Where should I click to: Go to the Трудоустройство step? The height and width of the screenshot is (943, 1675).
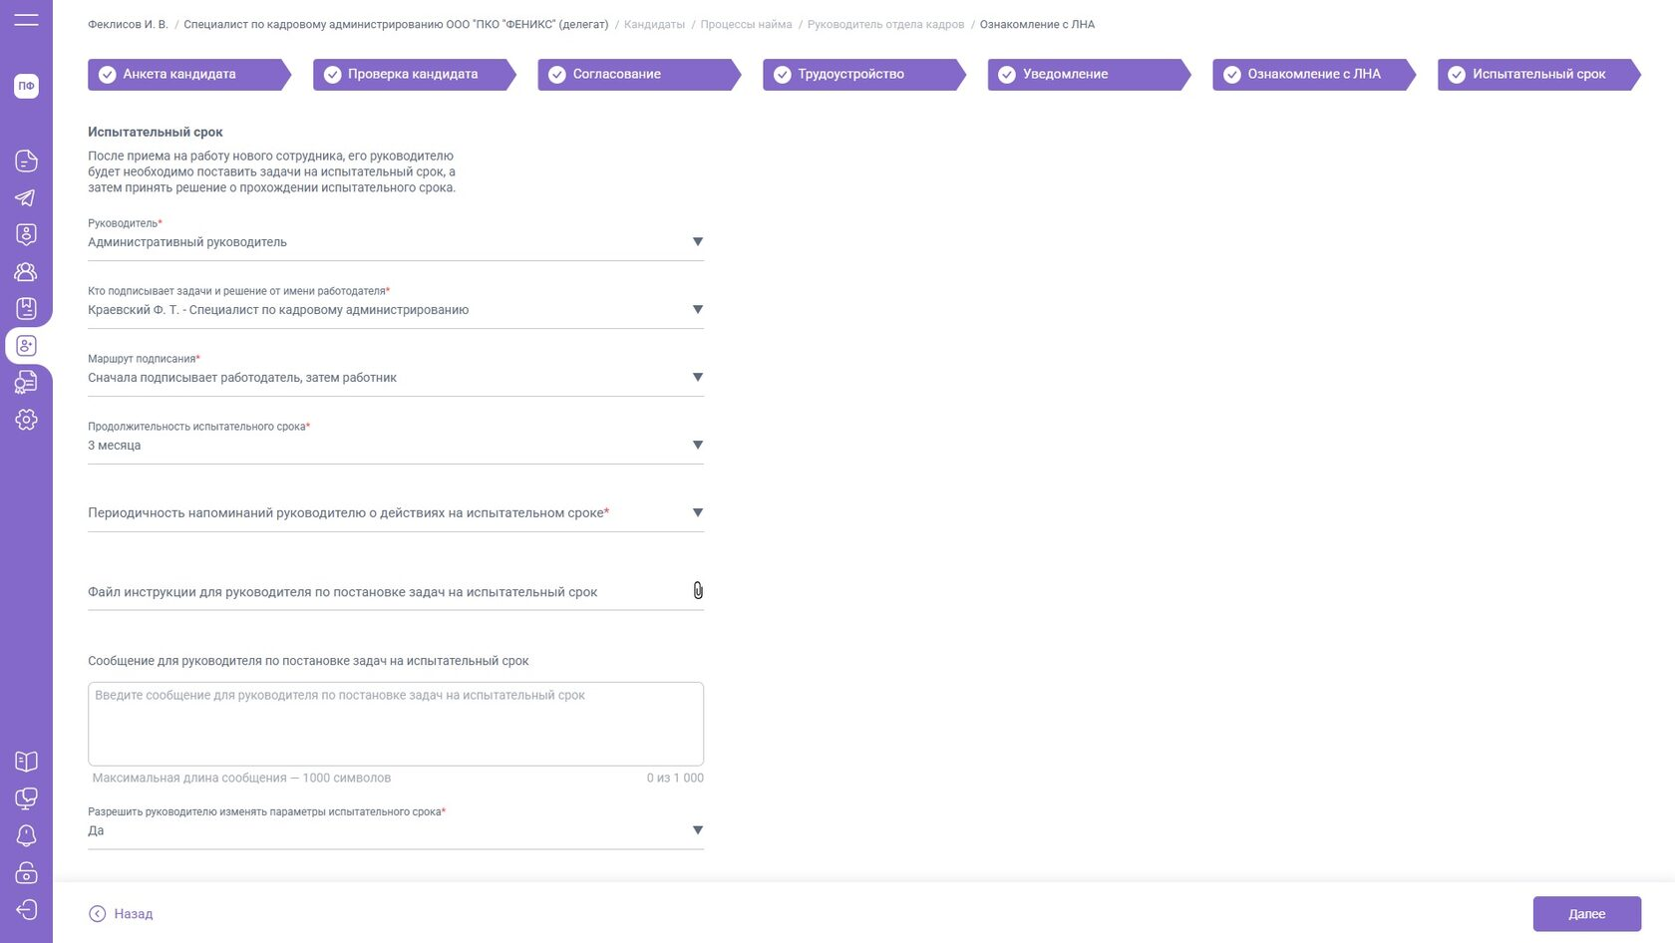click(x=851, y=75)
